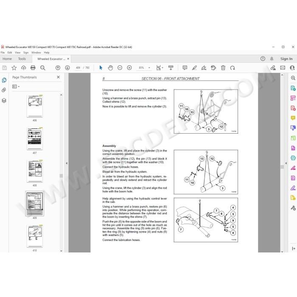Viewport: 297px width, 297px height.
Task: Open Layers panel icon
Action: pyautogui.click(x=4, y=101)
